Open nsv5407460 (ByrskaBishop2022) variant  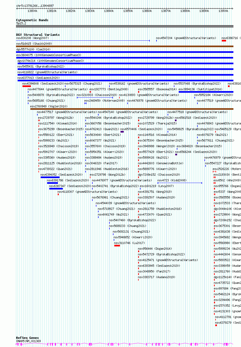click(x=132, y=220)
